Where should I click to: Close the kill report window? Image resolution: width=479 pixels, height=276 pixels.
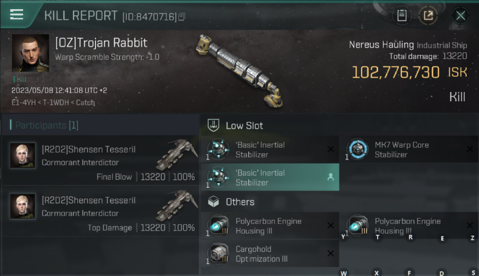pyautogui.click(x=460, y=15)
